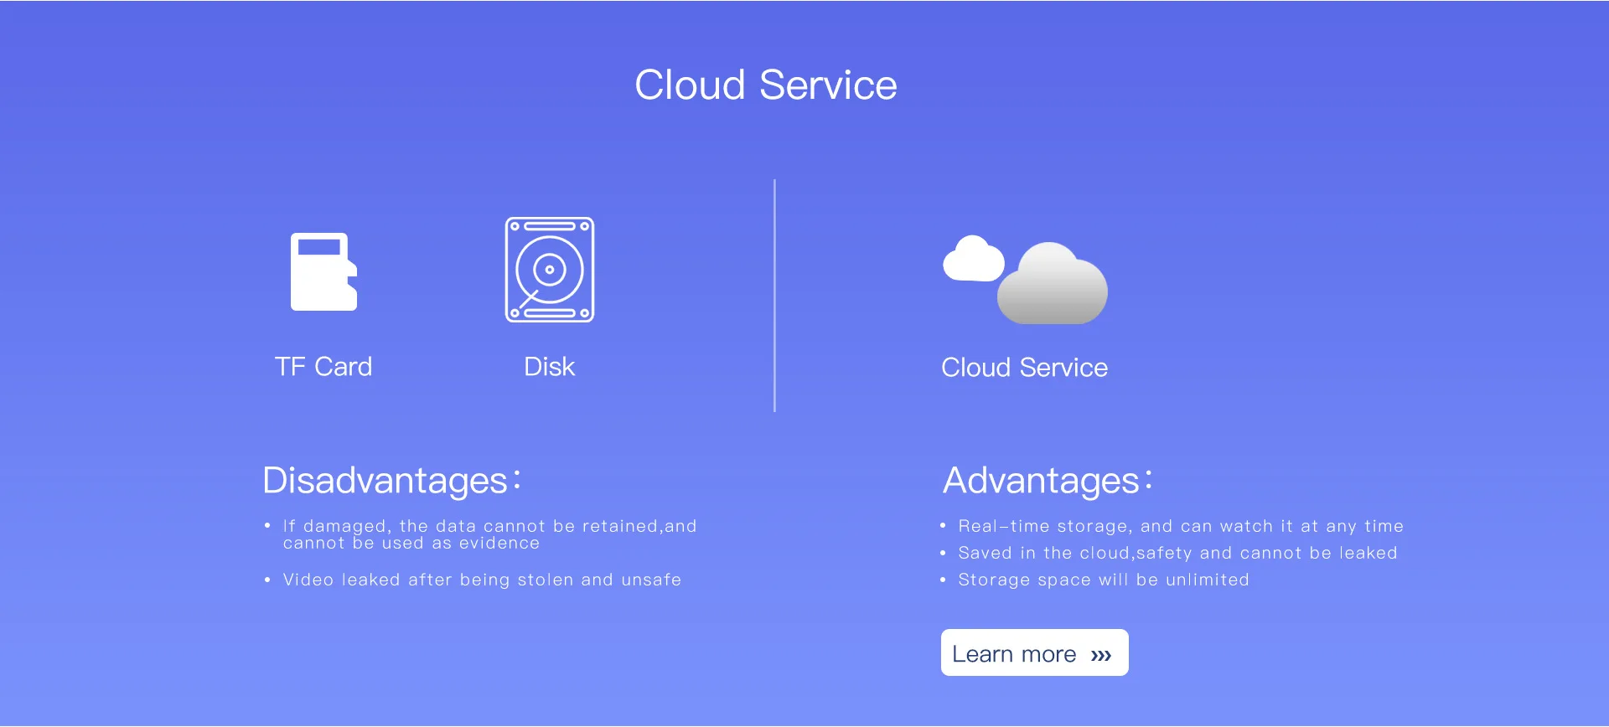The height and width of the screenshot is (727, 1609).
Task: Click the Cloud Service label under clouds
Action: pos(1024,368)
